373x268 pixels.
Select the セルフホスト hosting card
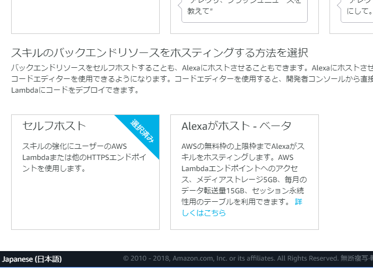point(85,172)
